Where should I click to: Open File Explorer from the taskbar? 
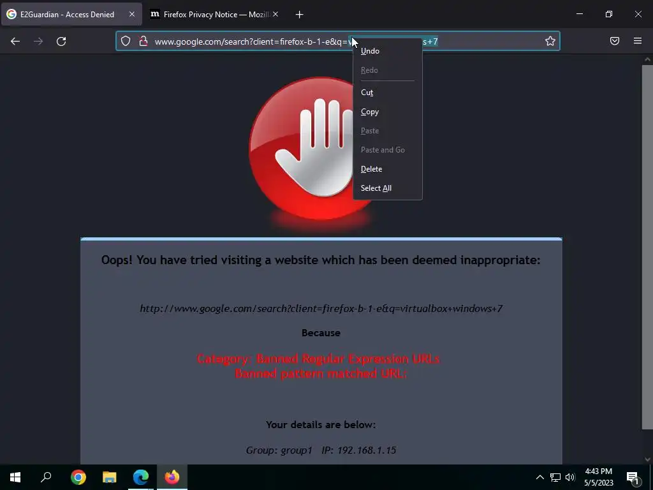click(x=110, y=477)
